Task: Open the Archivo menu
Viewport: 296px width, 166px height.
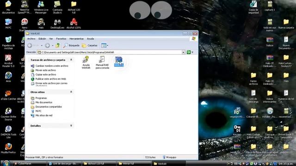Action: (x=31, y=39)
